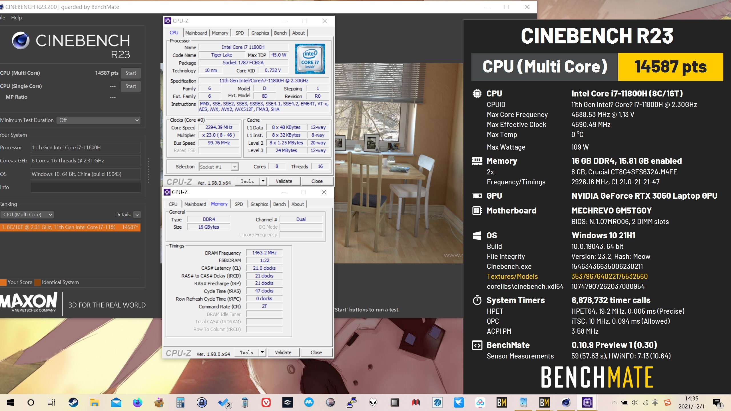The image size is (731, 411).
Task: Show hidden system tray icons
Action: pyautogui.click(x=614, y=402)
